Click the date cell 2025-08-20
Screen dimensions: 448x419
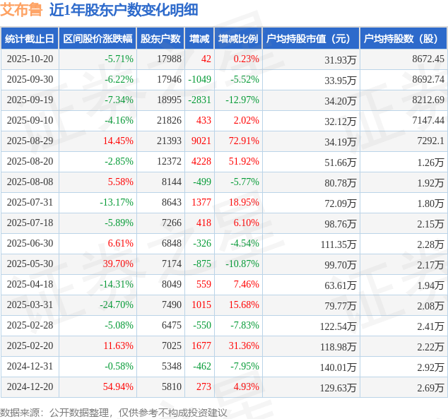(30, 161)
